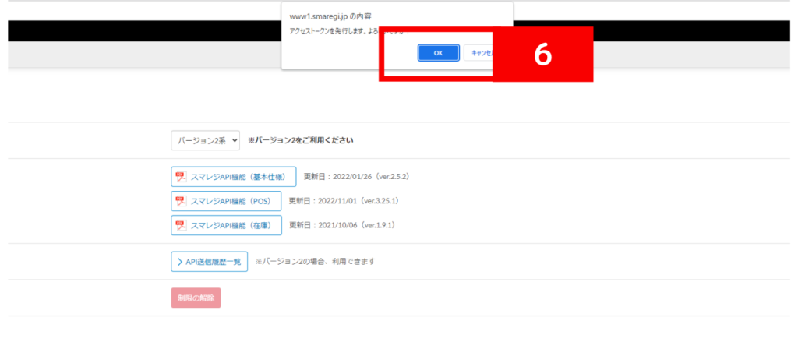Click the black header bar at top
The width and height of the screenshot is (798, 342).
(x=140, y=31)
